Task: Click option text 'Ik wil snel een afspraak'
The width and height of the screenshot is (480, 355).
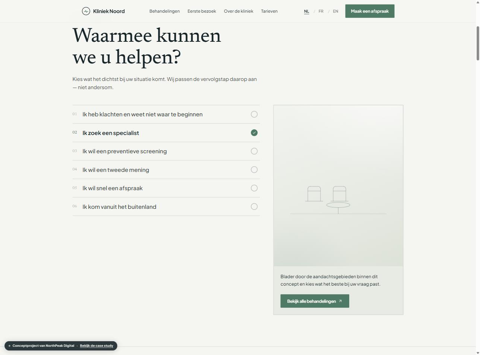Action: pos(113,188)
